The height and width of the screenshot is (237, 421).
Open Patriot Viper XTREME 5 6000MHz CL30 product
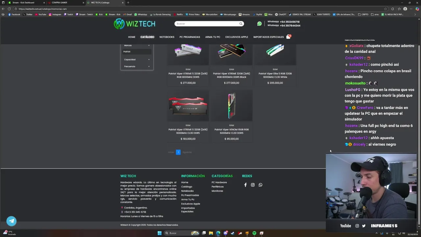point(188,131)
